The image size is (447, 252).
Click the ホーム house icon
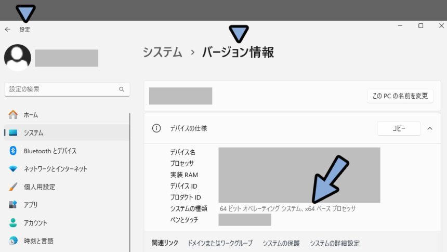pos(13,115)
